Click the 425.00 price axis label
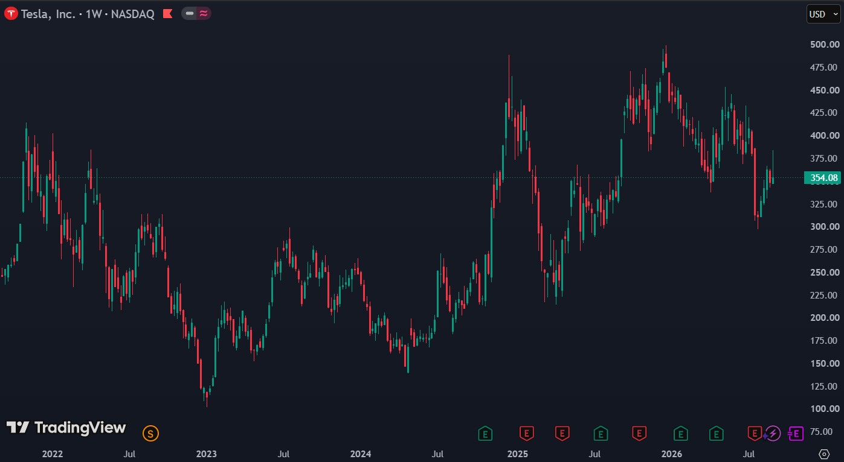844x462 pixels. (825, 113)
